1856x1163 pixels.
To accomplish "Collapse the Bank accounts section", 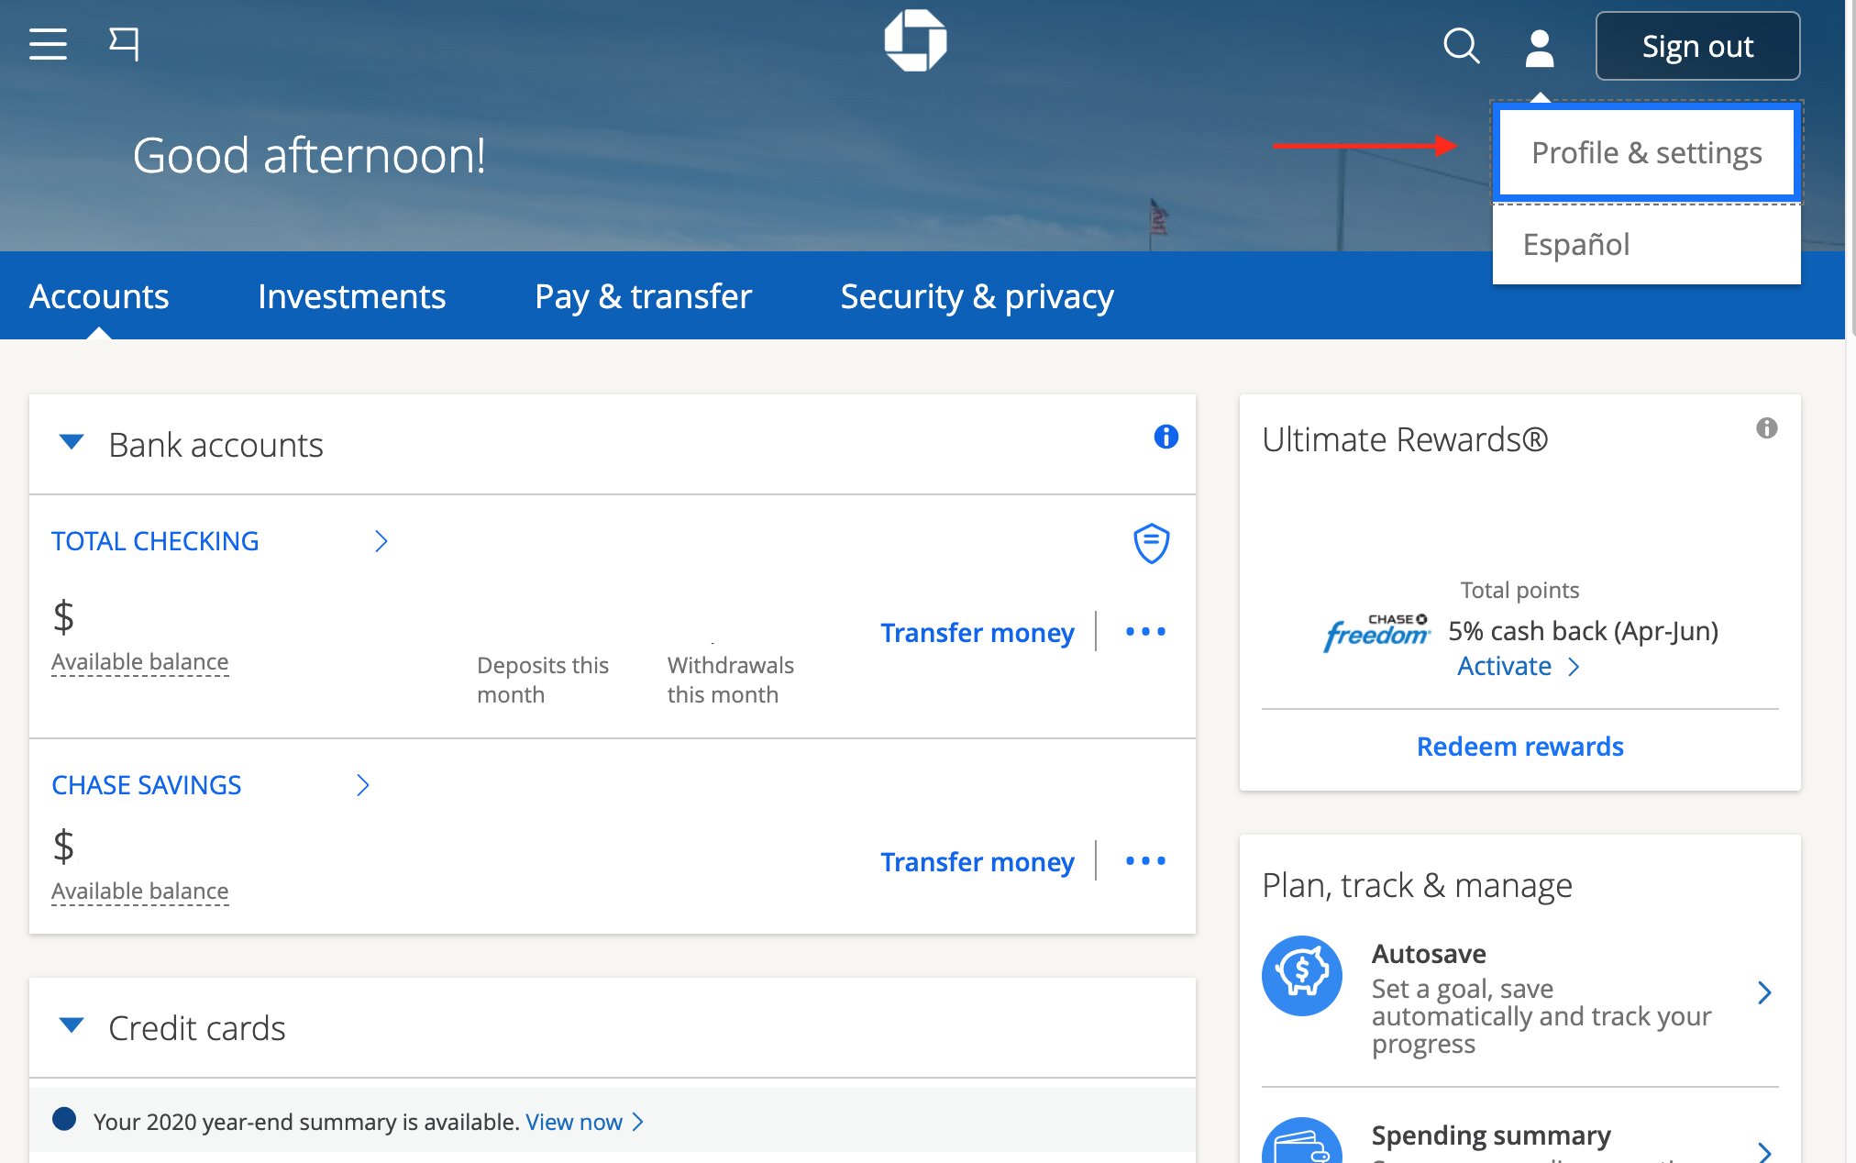I will [72, 443].
